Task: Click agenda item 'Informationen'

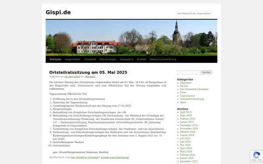Action: tap(61, 146)
